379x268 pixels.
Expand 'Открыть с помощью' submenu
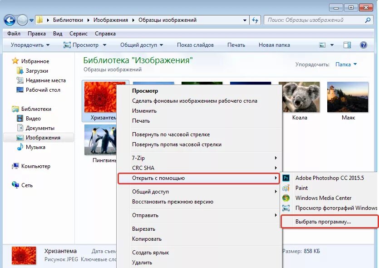199,178
